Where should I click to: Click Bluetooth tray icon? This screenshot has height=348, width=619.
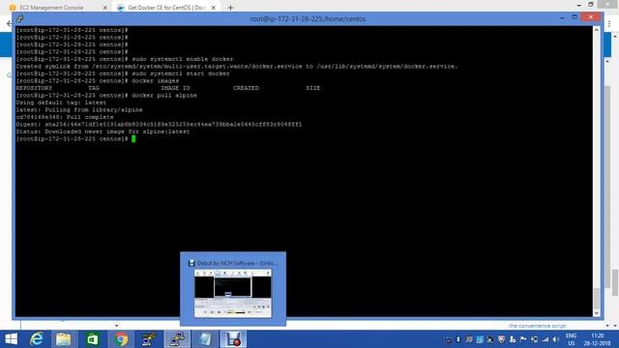(457, 339)
